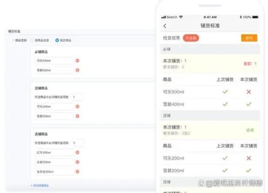Tap the 上次铺货 checkmark in the phone's 雪碧200ml row
The image size is (268, 193).
coord(225,170)
